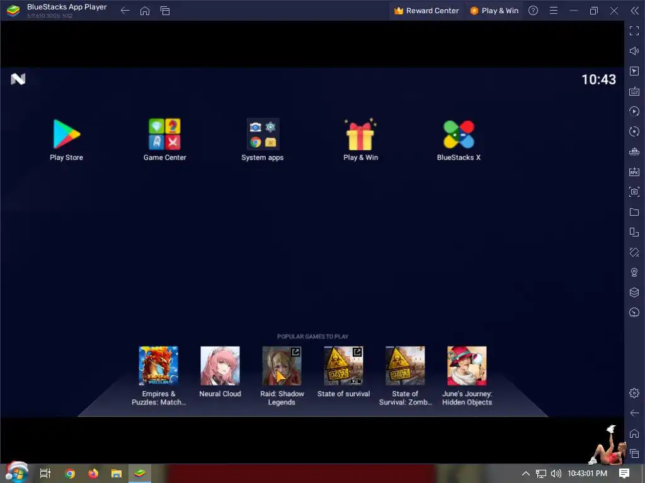Set location with the pin icon

[634, 272]
